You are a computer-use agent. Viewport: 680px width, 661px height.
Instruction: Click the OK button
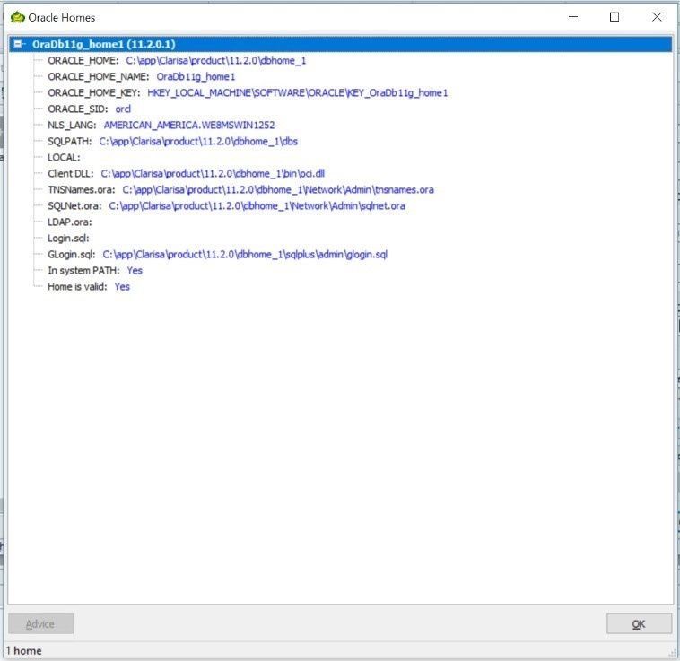pos(639,623)
